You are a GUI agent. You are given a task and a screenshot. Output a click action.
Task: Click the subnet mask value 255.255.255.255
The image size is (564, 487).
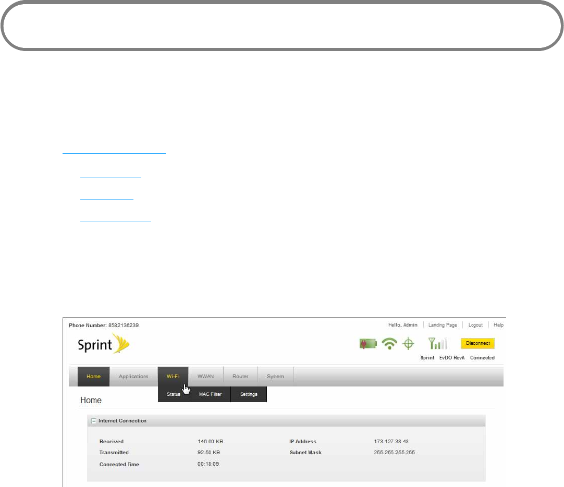coord(394,453)
